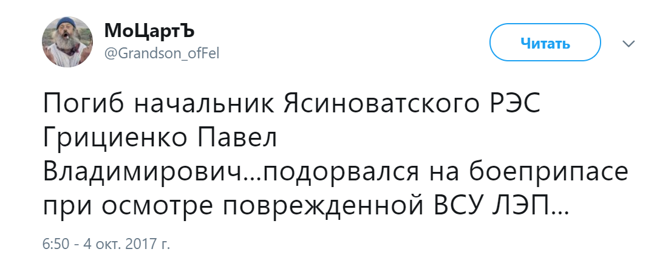Open the МоЦартЪ profile avatar
This screenshot has width=654, height=263.
coord(67,42)
